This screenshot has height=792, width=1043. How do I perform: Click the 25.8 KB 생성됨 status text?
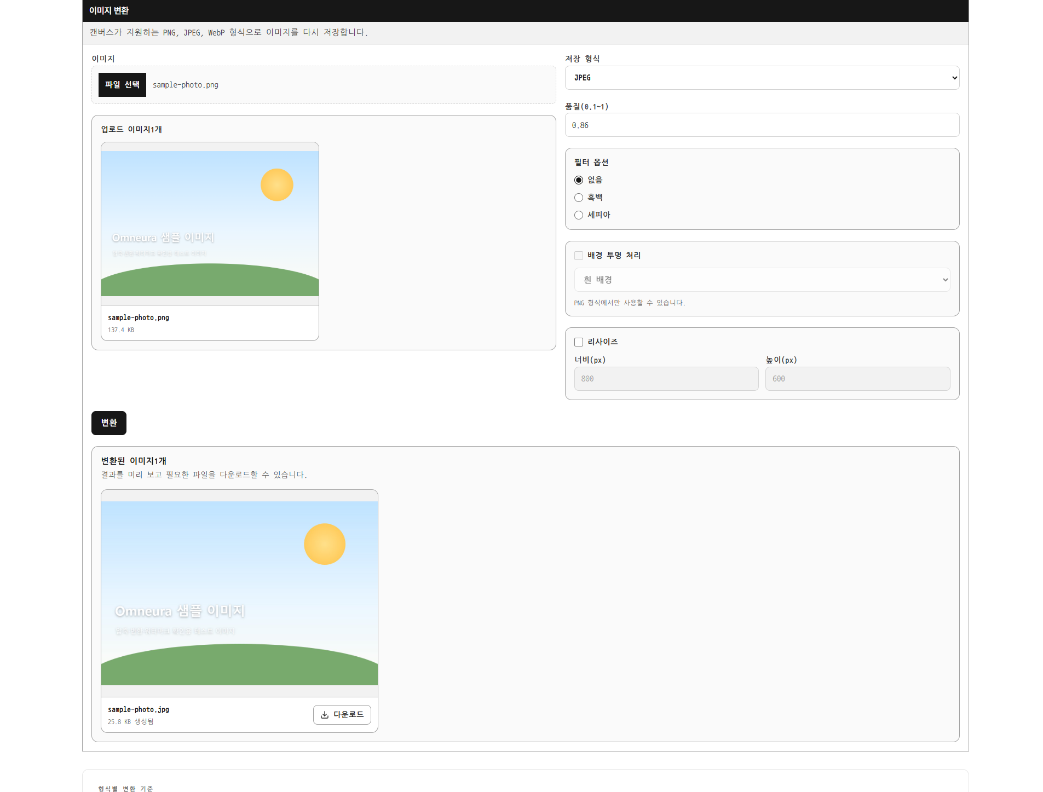(131, 722)
